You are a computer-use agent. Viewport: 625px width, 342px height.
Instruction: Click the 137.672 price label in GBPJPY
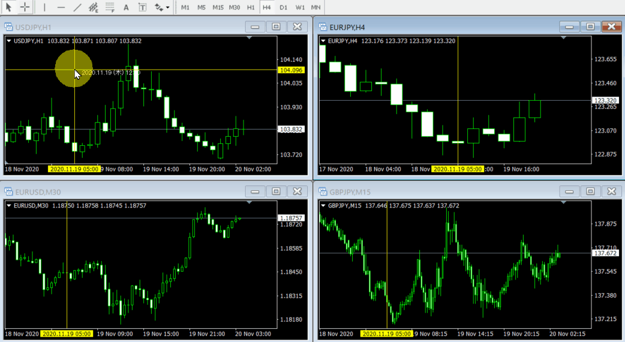coord(605,253)
